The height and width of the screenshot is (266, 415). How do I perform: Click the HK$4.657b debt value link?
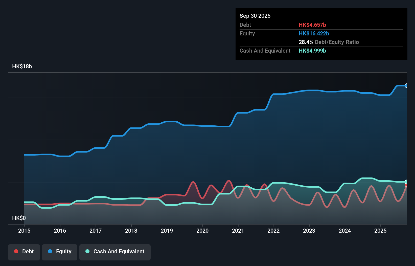(312, 25)
